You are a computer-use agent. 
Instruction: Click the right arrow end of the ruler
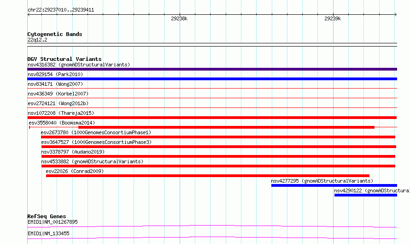[396, 14]
